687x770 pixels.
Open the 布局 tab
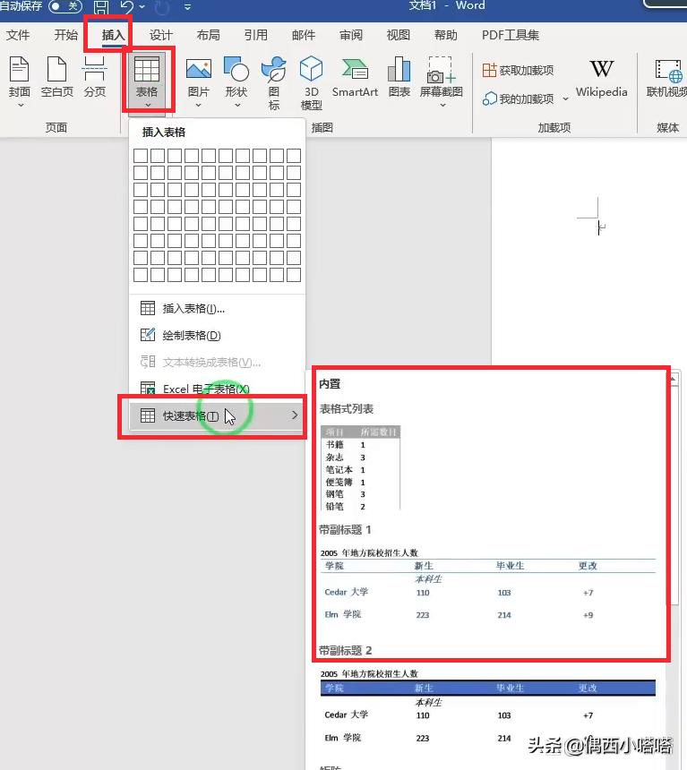coord(209,35)
